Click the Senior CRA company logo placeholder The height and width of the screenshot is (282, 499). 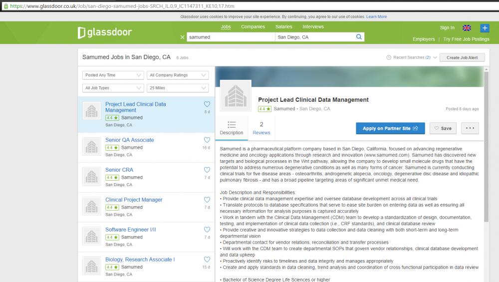[x=91, y=177]
